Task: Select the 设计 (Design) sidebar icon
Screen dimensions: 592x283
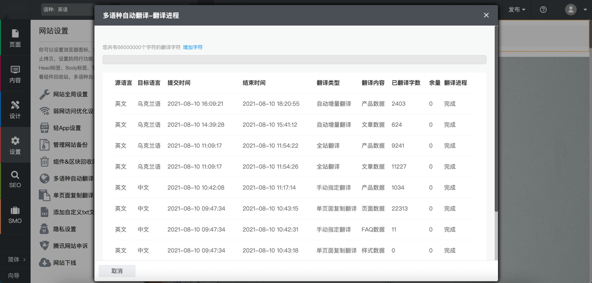Action: click(15, 109)
